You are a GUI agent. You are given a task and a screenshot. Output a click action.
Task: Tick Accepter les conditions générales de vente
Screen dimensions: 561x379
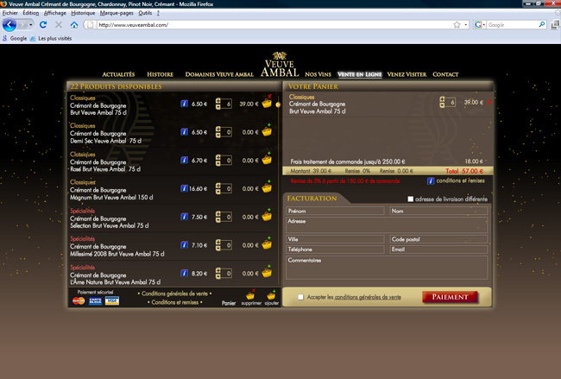point(300,297)
